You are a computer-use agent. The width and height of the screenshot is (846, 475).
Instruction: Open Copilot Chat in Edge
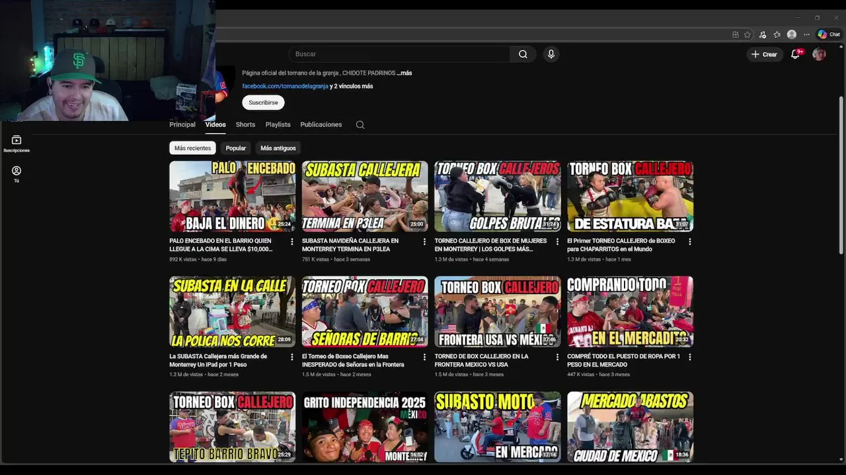[x=829, y=34]
